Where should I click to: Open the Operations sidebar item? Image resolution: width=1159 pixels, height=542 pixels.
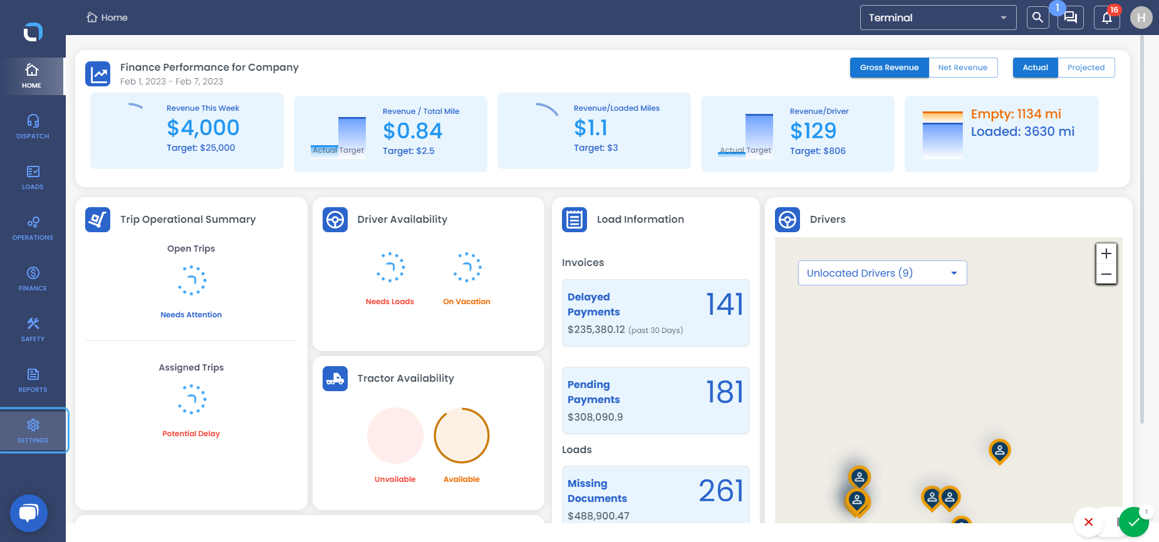point(33,228)
